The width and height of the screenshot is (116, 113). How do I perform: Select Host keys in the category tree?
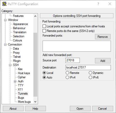tap(24, 73)
